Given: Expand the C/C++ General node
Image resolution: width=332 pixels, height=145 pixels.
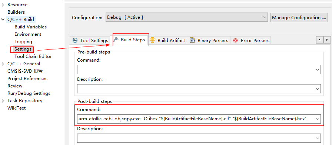Looking at the screenshot, I should [3, 64].
